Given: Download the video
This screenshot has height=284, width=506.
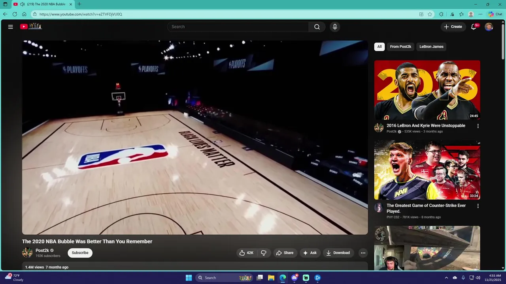Looking at the screenshot, I should [338, 253].
